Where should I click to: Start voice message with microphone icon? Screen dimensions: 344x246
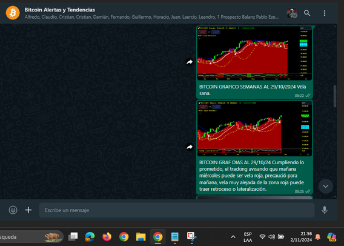[325, 210]
